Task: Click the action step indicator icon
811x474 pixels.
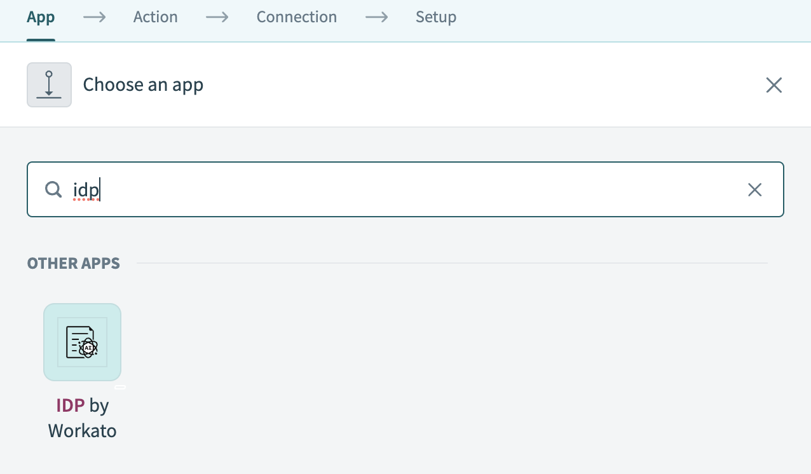Action: (x=49, y=84)
